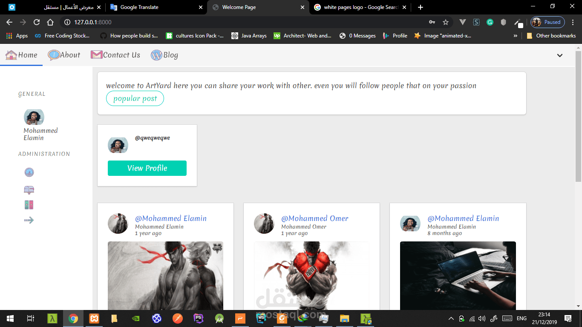Open @Mohammed Elamin link on 1 year ago post

[171, 218]
